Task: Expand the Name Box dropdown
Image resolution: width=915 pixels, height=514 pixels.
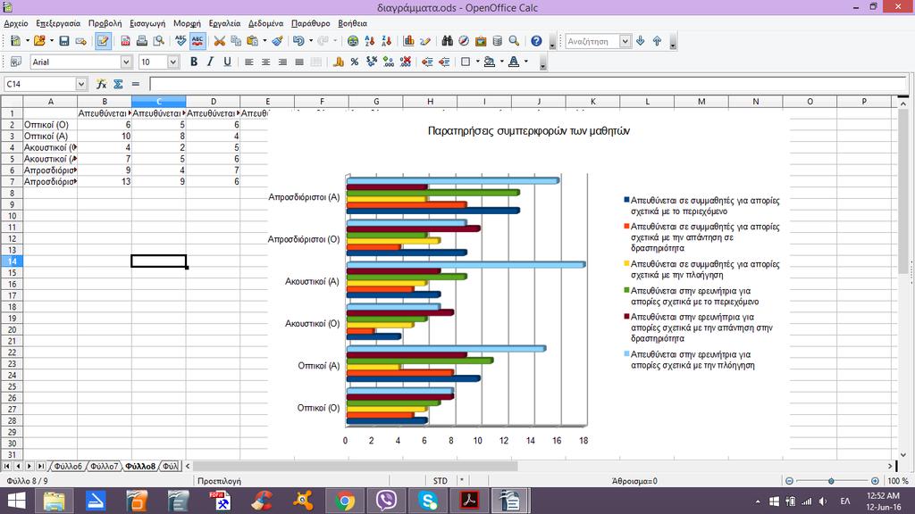Action: 81,84
